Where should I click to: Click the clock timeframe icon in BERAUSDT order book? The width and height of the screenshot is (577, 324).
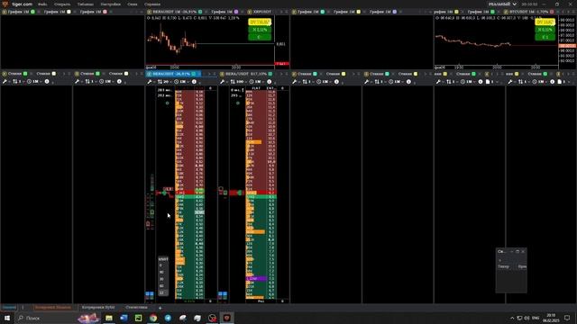(177, 82)
